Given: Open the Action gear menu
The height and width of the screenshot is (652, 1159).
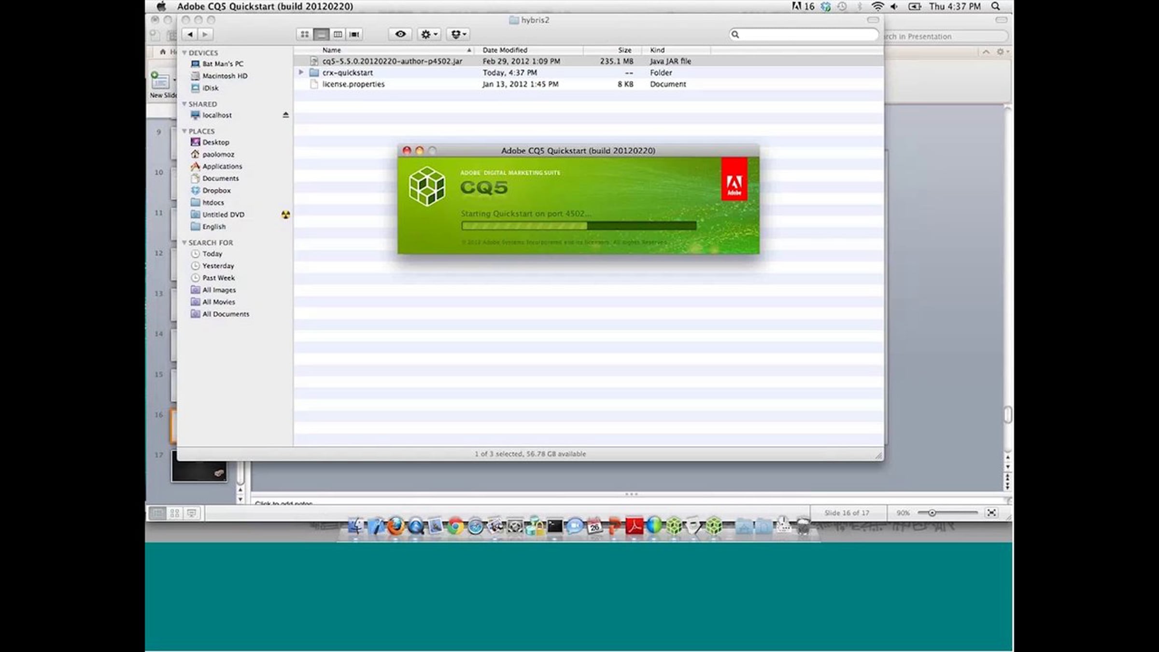Looking at the screenshot, I should (429, 34).
